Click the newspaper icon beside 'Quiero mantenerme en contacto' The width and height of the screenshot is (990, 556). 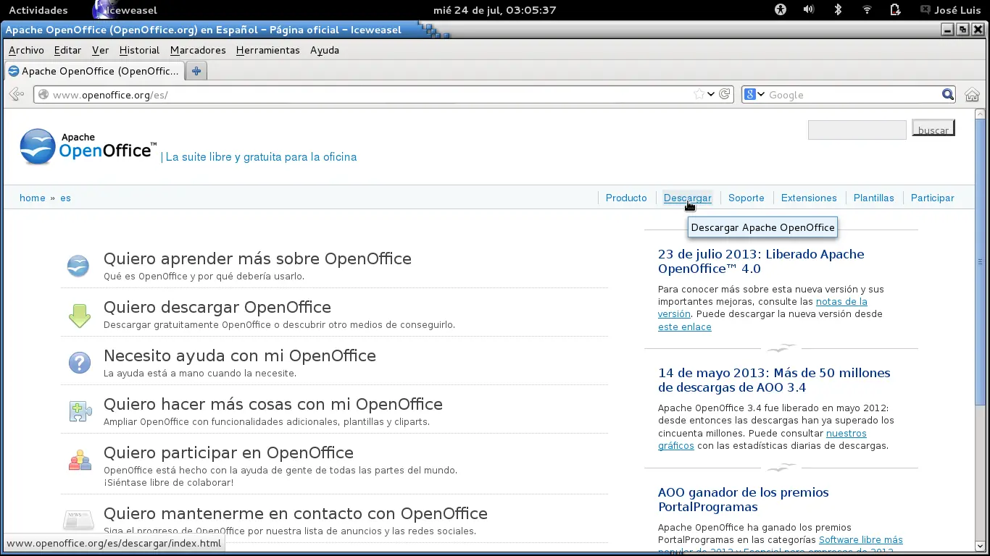(78, 519)
